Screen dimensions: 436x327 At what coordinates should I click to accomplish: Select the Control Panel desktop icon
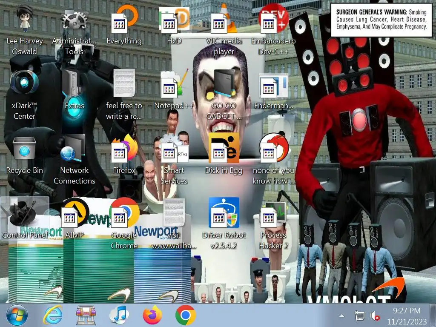coord(24,219)
